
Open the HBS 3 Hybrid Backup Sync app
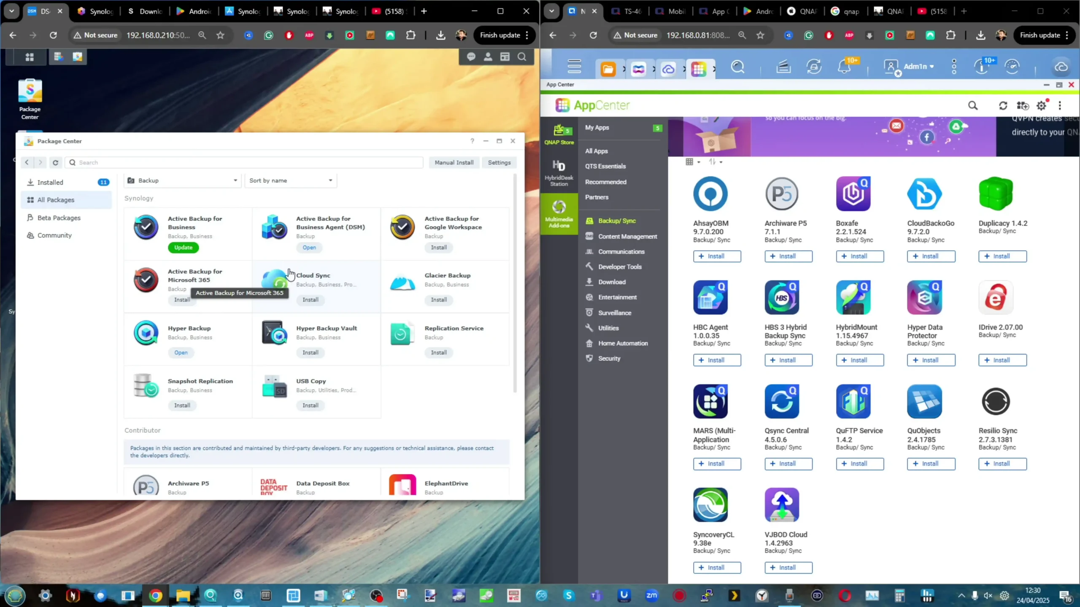[782, 298]
